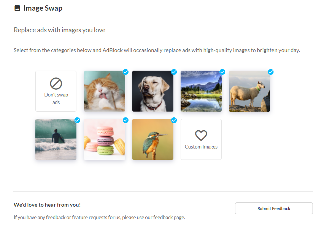Select the kingfisher bird thumbnail

click(x=153, y=139)
